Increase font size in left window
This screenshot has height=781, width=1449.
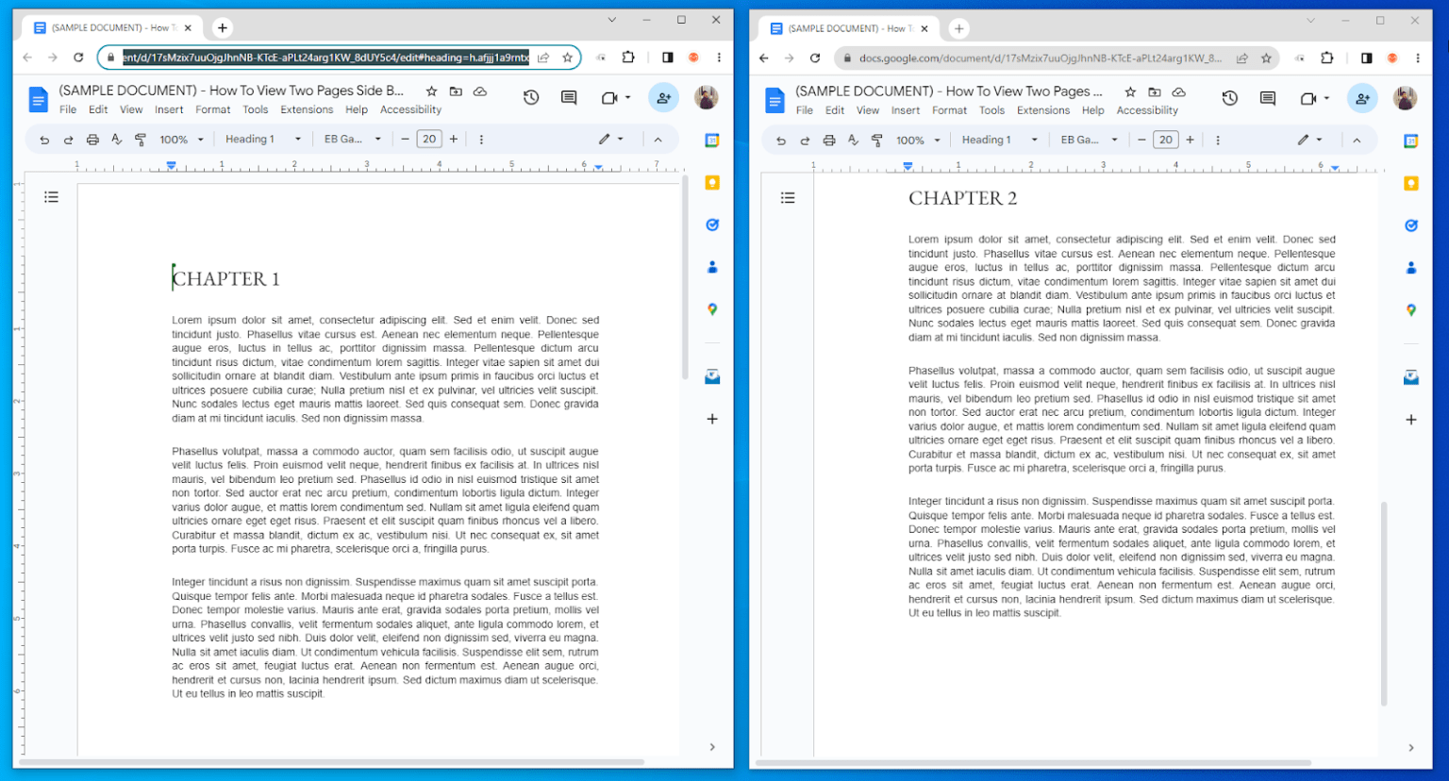click(454, 140)
